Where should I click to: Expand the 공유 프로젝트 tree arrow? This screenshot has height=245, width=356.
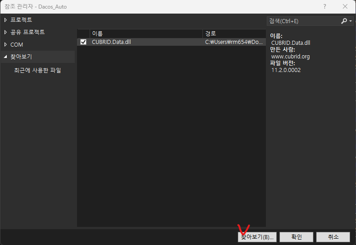coord(5,32)
